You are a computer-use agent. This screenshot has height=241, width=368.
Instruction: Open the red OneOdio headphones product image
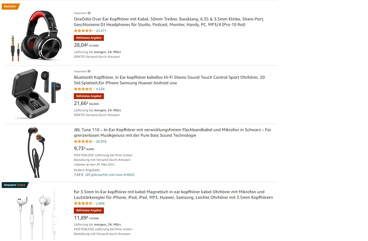tap(36, 36)
